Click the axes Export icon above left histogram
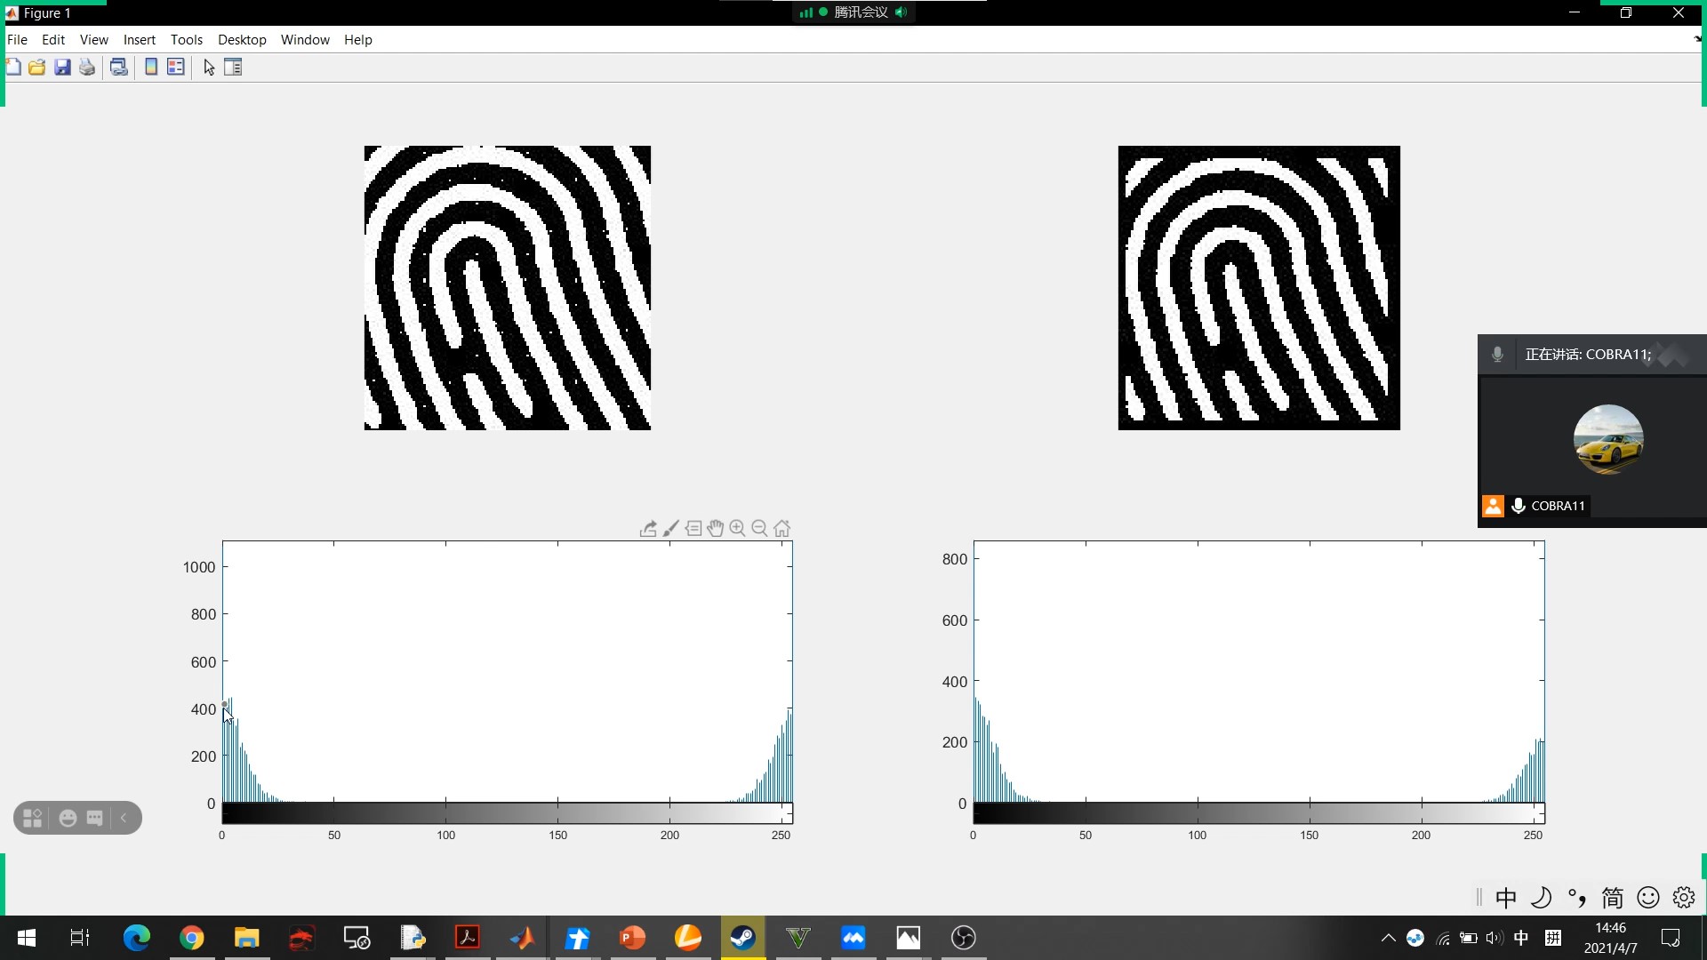 tap(648, 529)
